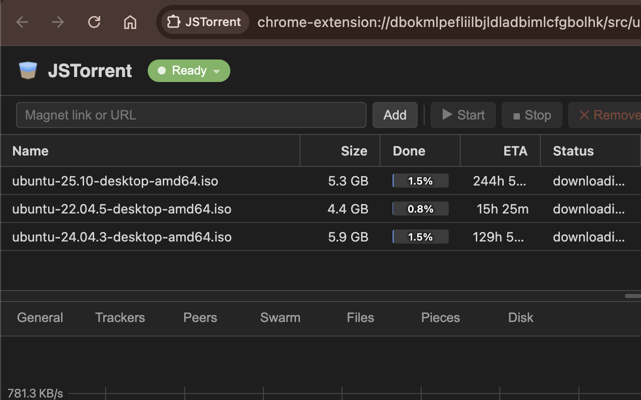
Task: Sort torrents by the Size column
Action: click(x=354, y=151)
